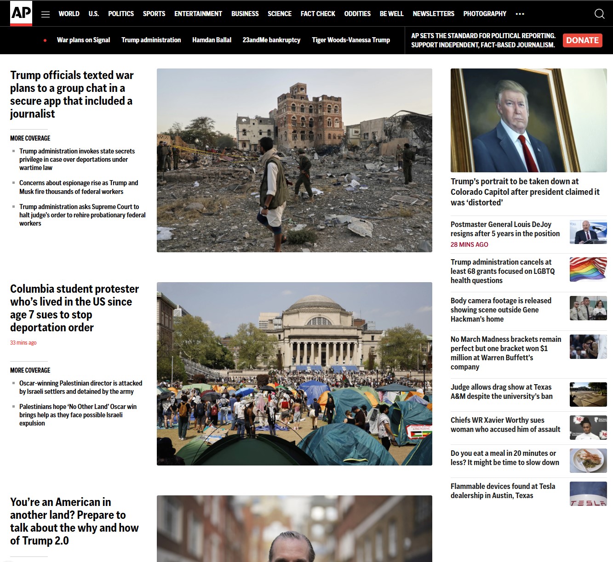Open trending topic Hamdan Ballal
The width and height of the screenshot is (613, 562).
tap(212, 40)
